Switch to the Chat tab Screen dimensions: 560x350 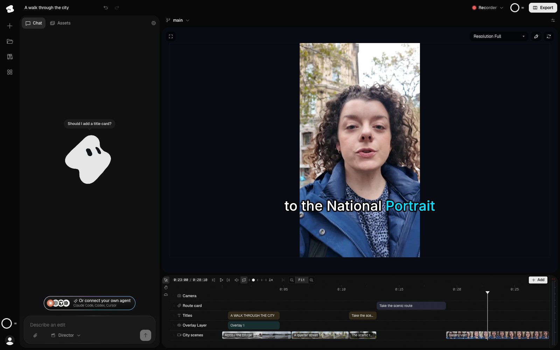(34, 23)
